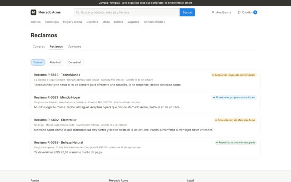
Task: Select the Reclamos tab
Action: click(x=56, y=46)
